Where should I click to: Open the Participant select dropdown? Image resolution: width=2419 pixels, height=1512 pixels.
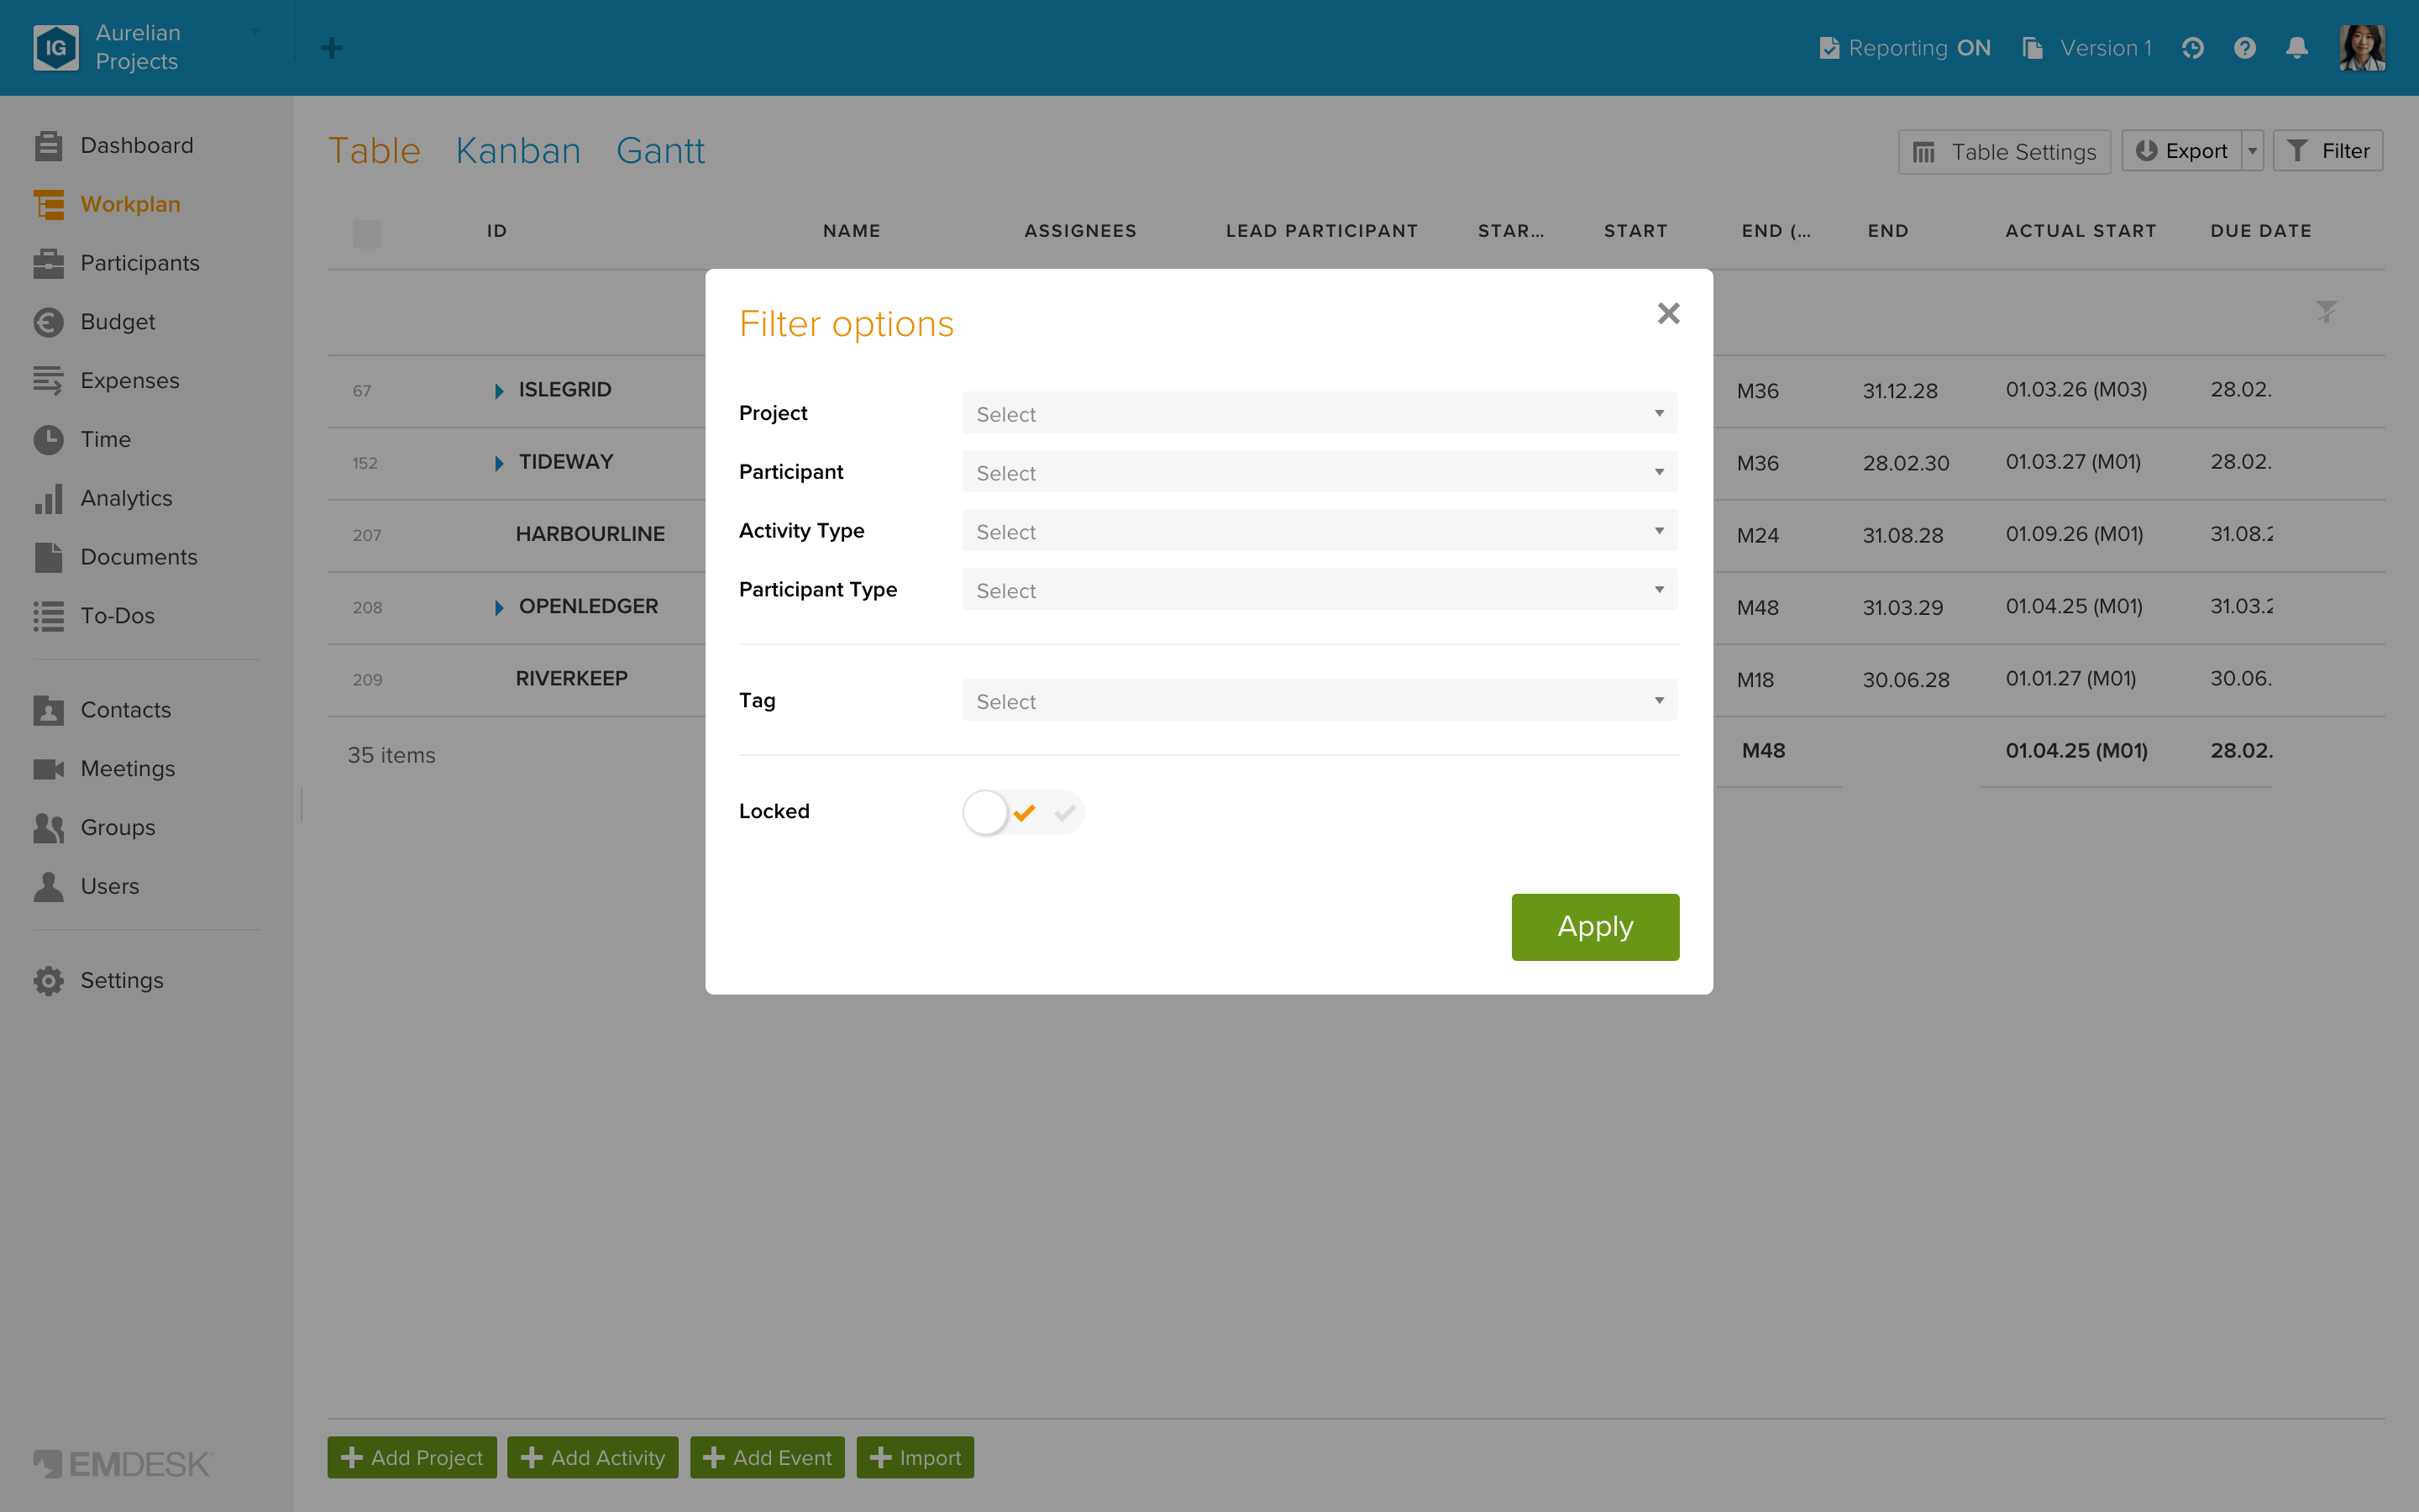point(1320,472)
